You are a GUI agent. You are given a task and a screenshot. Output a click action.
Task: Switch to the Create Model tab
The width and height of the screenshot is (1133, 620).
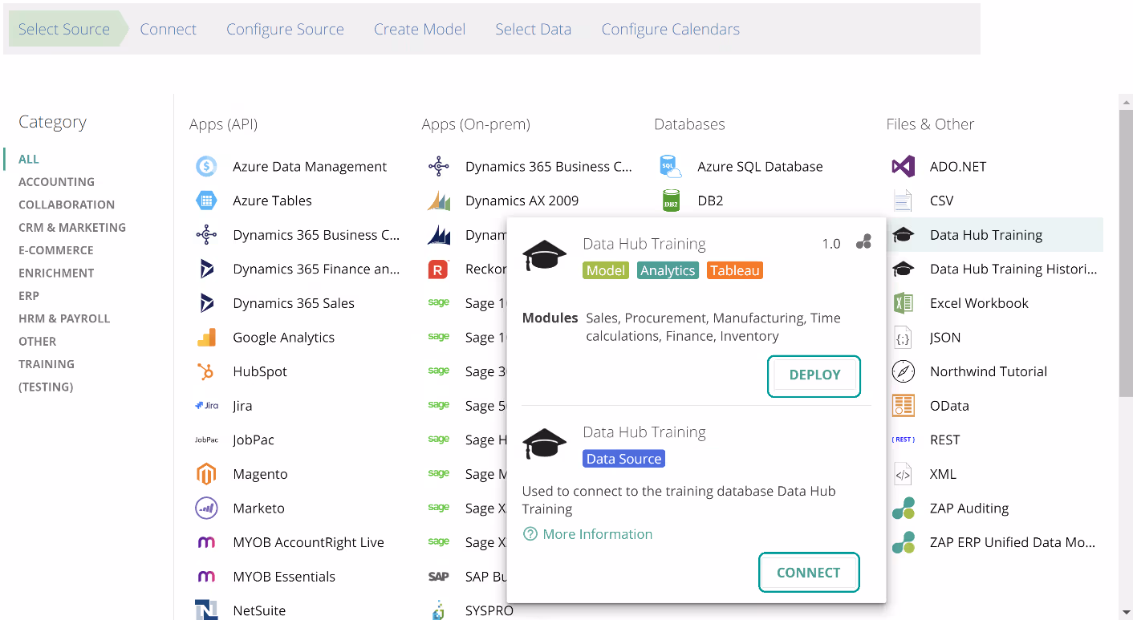[419, 29]
